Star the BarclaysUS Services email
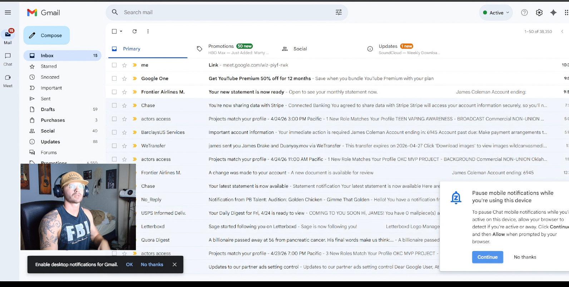Viewport: 569px width, 287px height. click(x=124, y=132)
